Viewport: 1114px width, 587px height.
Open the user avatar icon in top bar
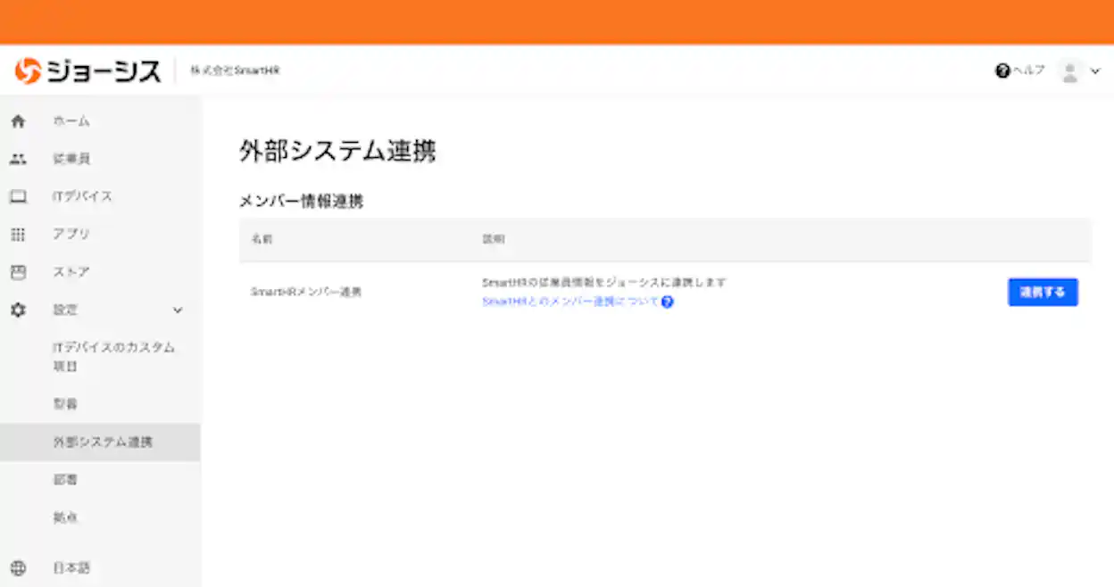1068,70
